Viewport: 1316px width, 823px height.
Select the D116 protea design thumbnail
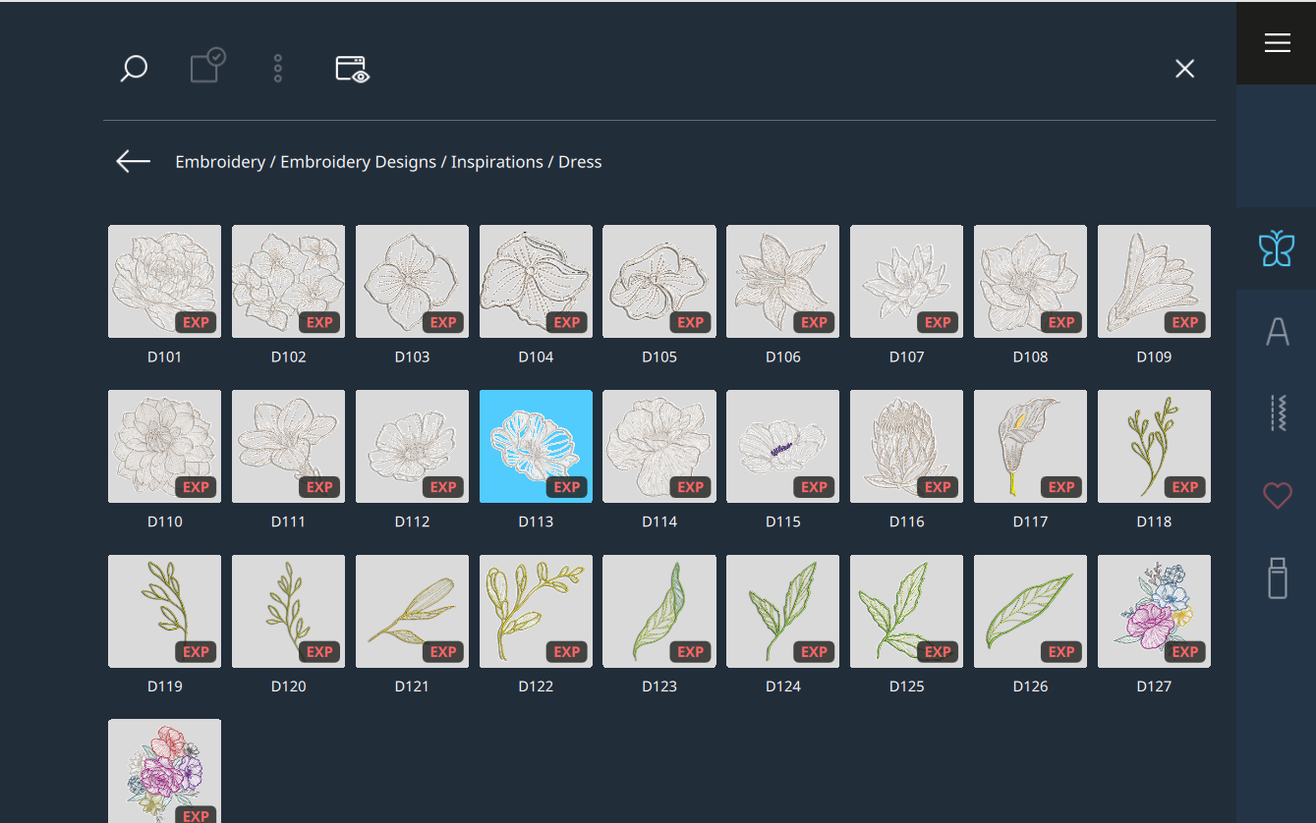pyautogui.click(x=906, y=447)
